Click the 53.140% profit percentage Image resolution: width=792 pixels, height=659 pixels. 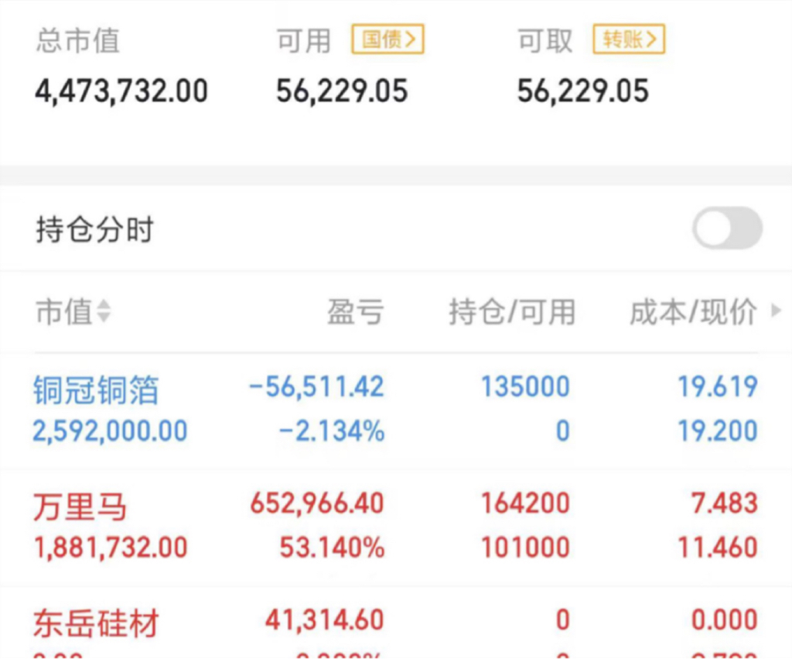[x=332, y=547]
